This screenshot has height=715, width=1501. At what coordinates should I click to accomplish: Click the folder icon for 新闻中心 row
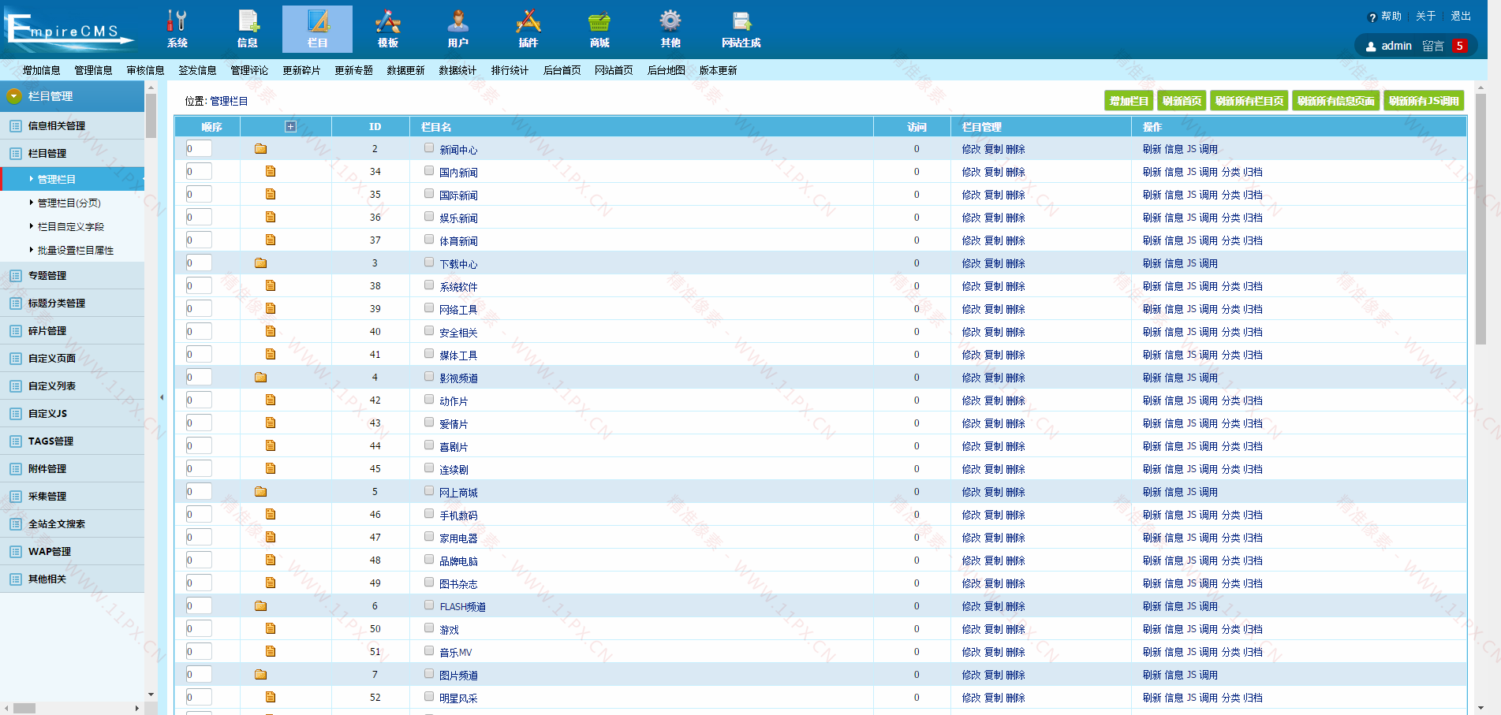coord(261,149)
